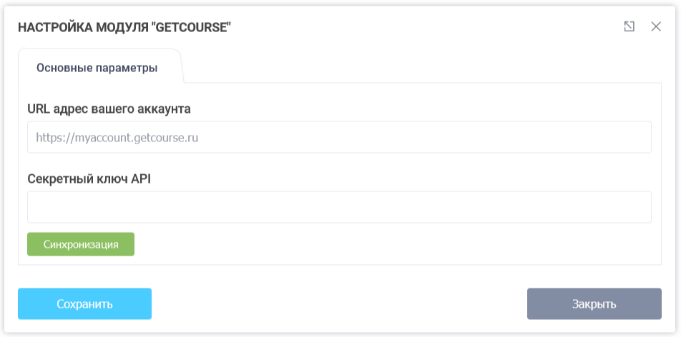Save settings with the Сохранить button
681x337 pixels.
(84, 303)
